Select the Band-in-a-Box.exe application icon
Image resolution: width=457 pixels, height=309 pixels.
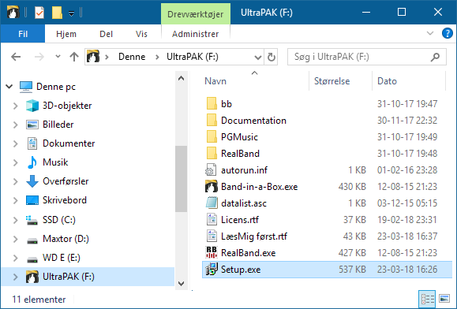212,187
